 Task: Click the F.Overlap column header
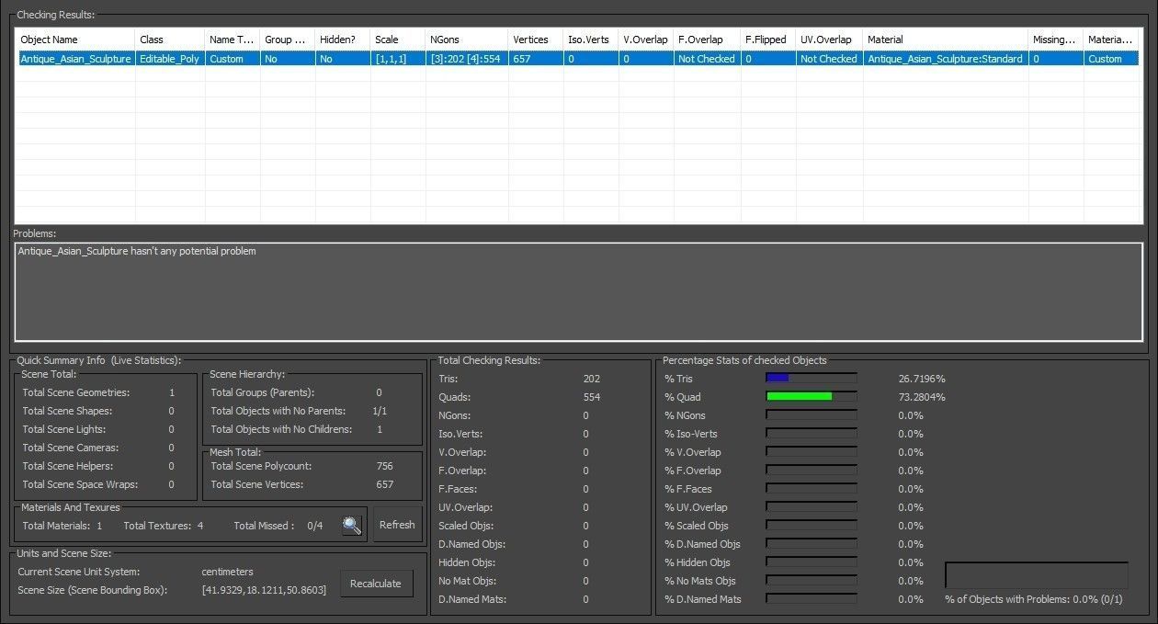coord(707,40)
